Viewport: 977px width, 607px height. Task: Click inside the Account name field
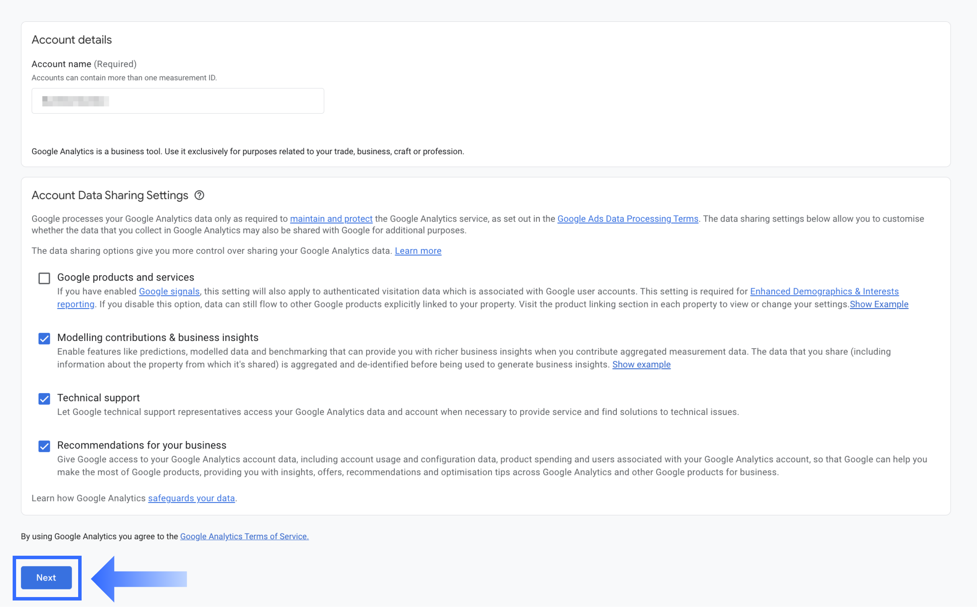pyautogui.click(x=178, y=101)
